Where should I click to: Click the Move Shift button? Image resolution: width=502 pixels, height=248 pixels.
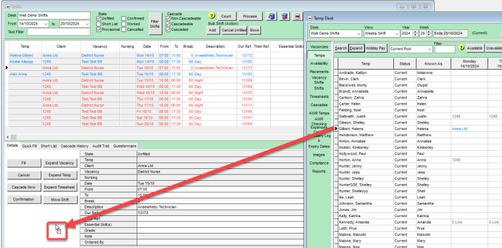tap(60, 200)
